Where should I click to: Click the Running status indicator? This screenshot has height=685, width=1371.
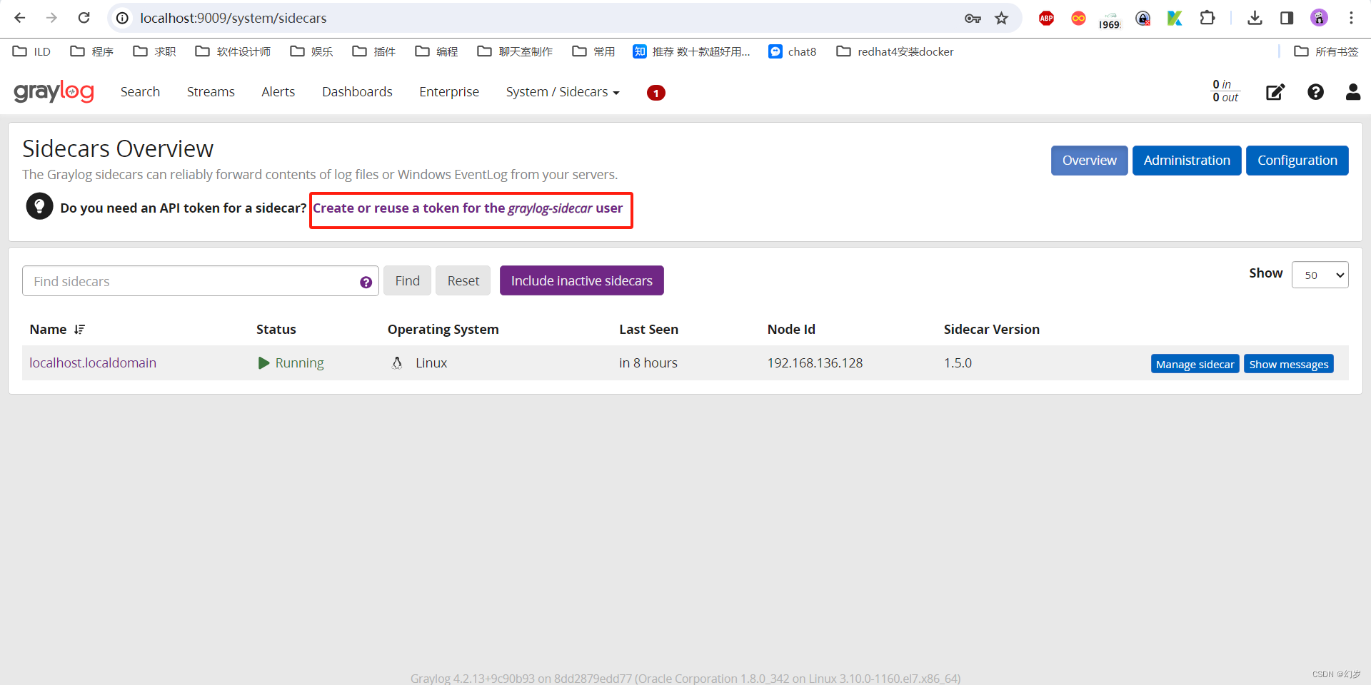[291, 362]
